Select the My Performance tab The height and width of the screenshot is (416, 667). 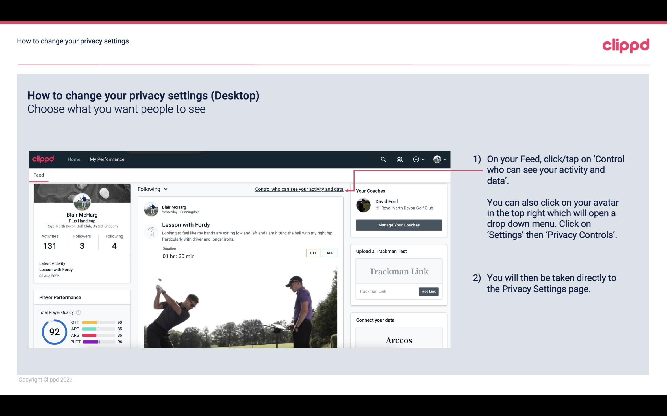pyautogui.click(x=107, y=159)
